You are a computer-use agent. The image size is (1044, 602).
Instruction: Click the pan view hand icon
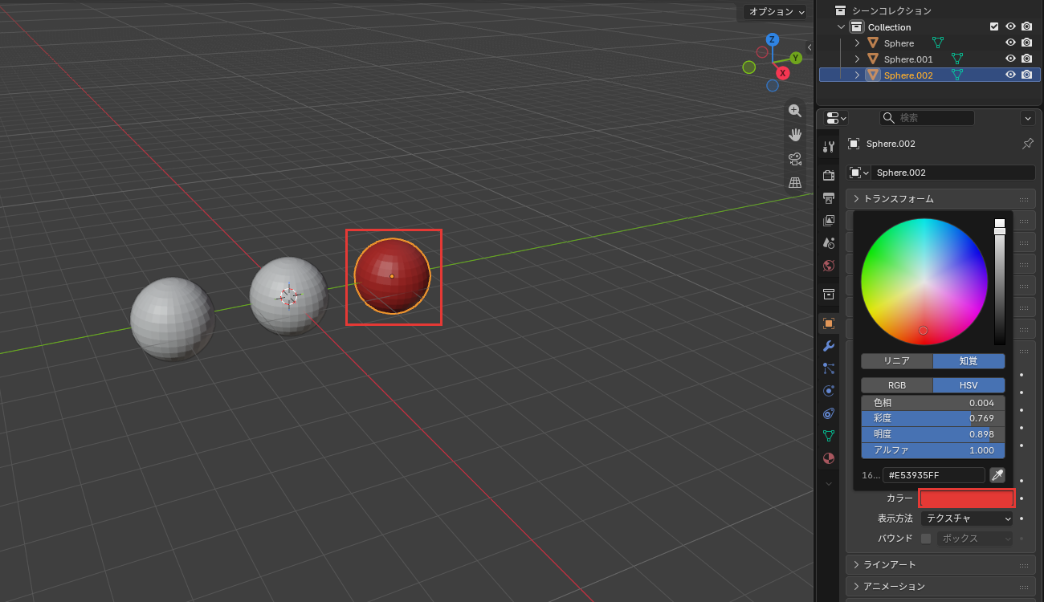[x=795, y=134]
